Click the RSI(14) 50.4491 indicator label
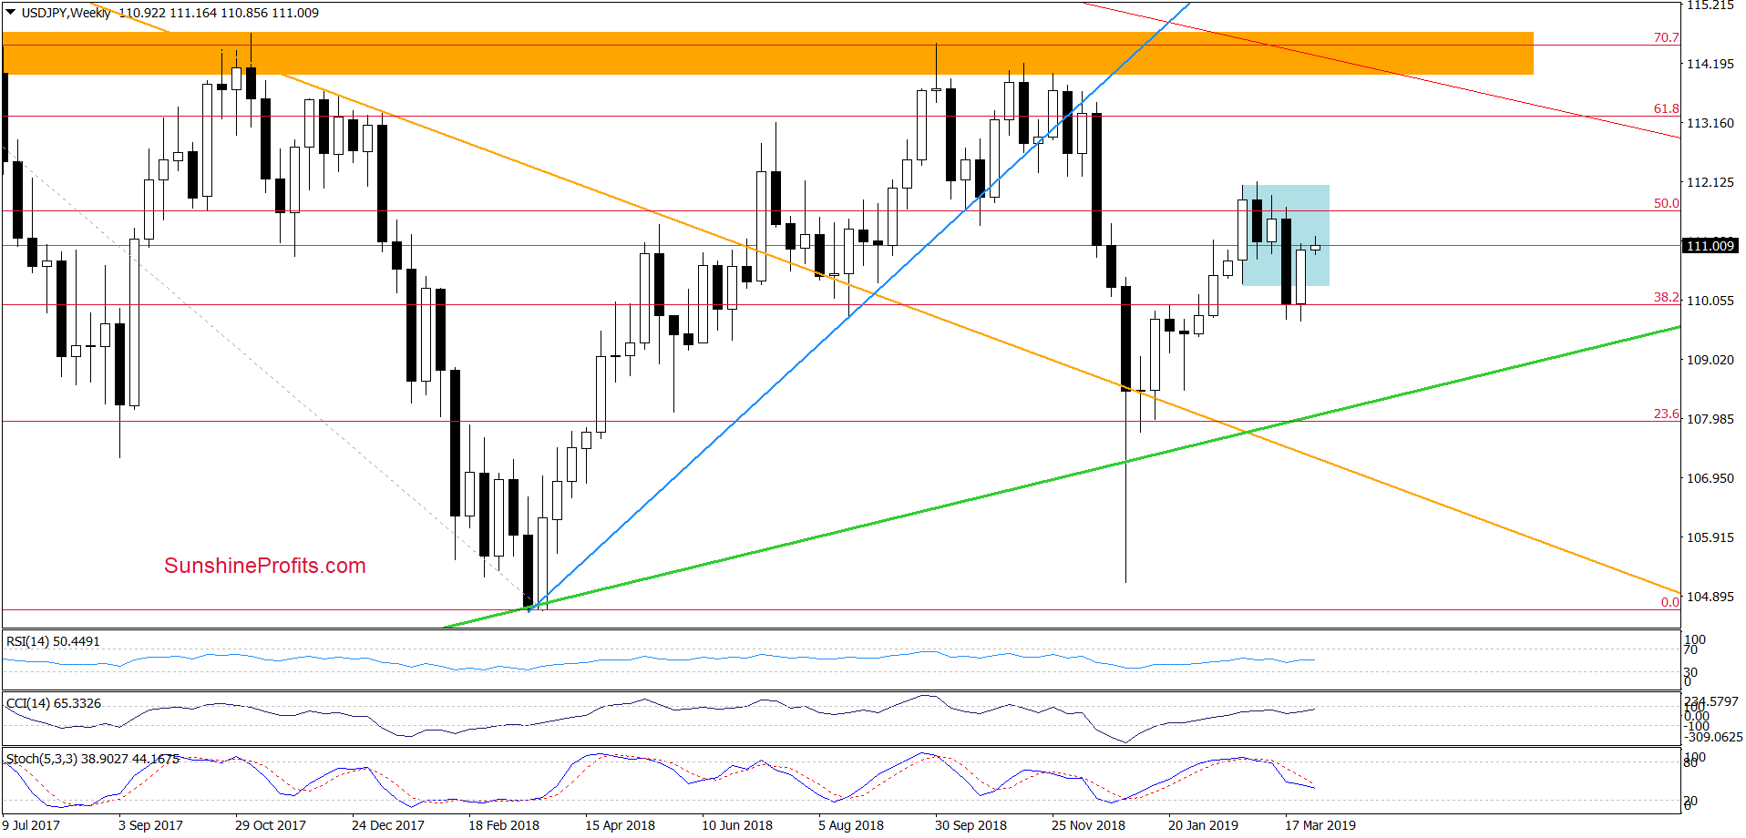 click(53, 641)
